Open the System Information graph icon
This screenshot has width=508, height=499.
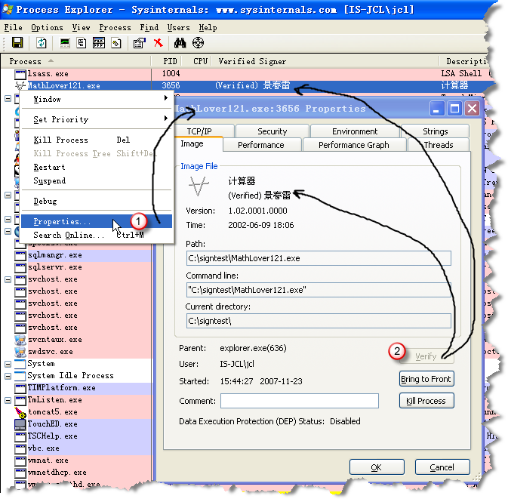point(65,43)
